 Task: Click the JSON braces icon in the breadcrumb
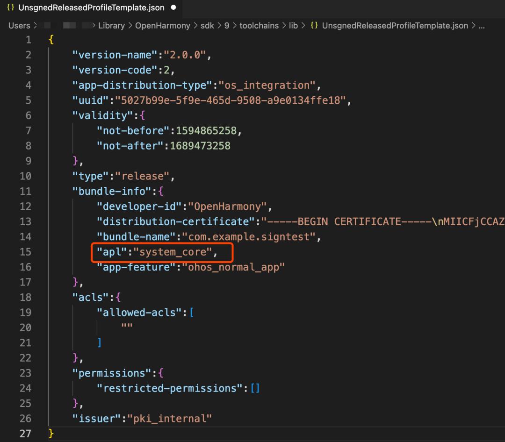pyautogui.click(x=315, y=26)
